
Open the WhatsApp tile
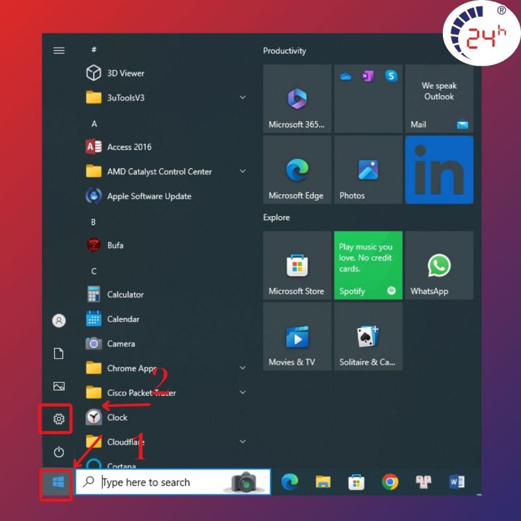click(x=439, y=265)
